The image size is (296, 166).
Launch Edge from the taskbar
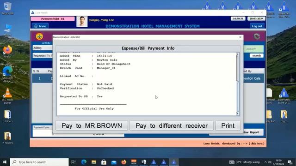[x=84, y=162]
